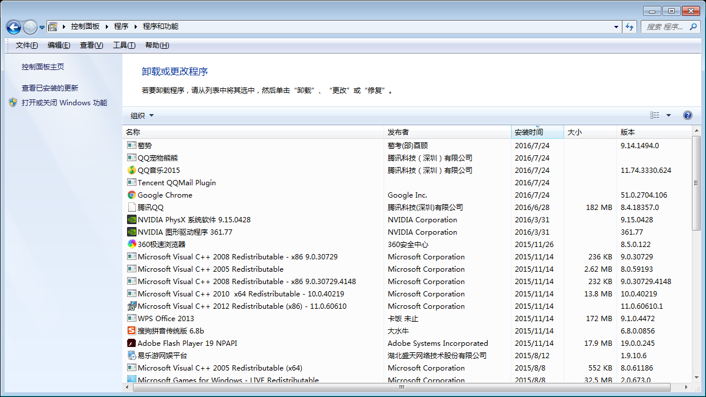Click the control panel icon in address bar
Image resolution: width=706 pixels, height=397 pixels.
point(53,26)
